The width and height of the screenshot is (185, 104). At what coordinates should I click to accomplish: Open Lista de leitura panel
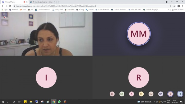pyautogui.click(x=178, y=10)
